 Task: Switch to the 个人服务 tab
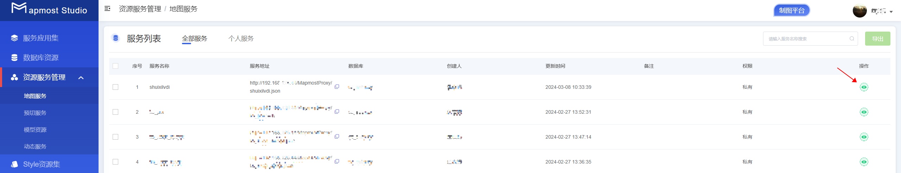(x=241, y=39)
